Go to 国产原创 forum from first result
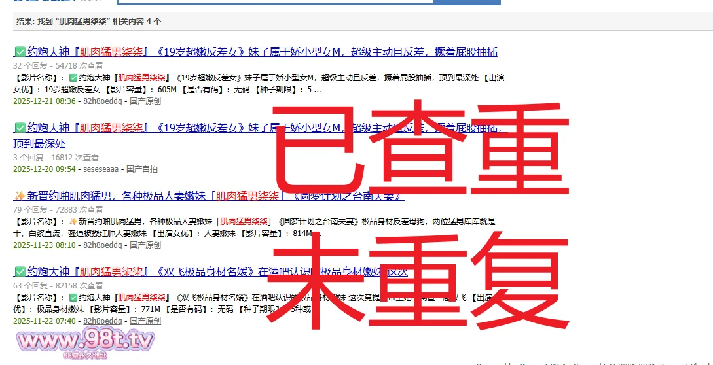Image resolution: width=713 pixels, height=365 pixels. click(145, 101)
